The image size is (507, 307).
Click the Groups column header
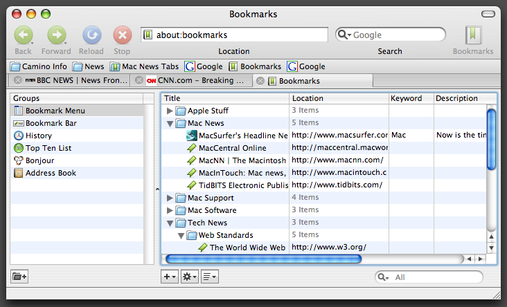pos(77,98)
